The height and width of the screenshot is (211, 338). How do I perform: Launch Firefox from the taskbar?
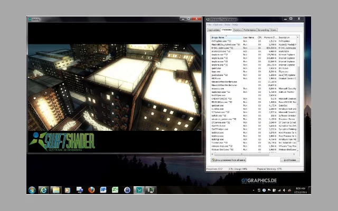(x=91, y=190)
